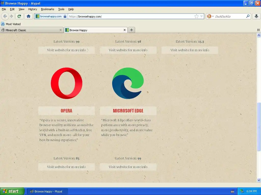Screen dimensions: 261x195
Task: Open the tab groups grid icon
Action: tap(258, 30)
